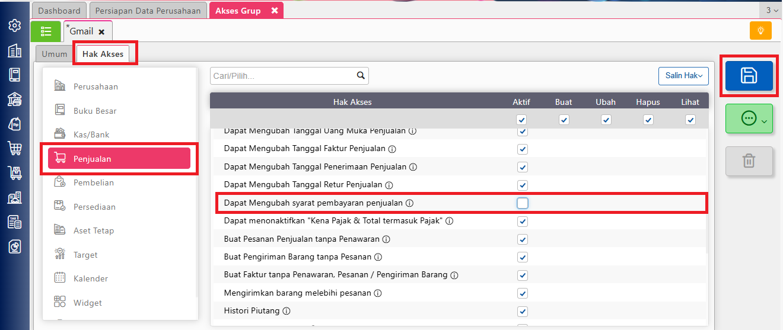Click the orange lightbulb tips icon
The width and height of the screenshot is (783, 330).
click(x=760, y=30)
